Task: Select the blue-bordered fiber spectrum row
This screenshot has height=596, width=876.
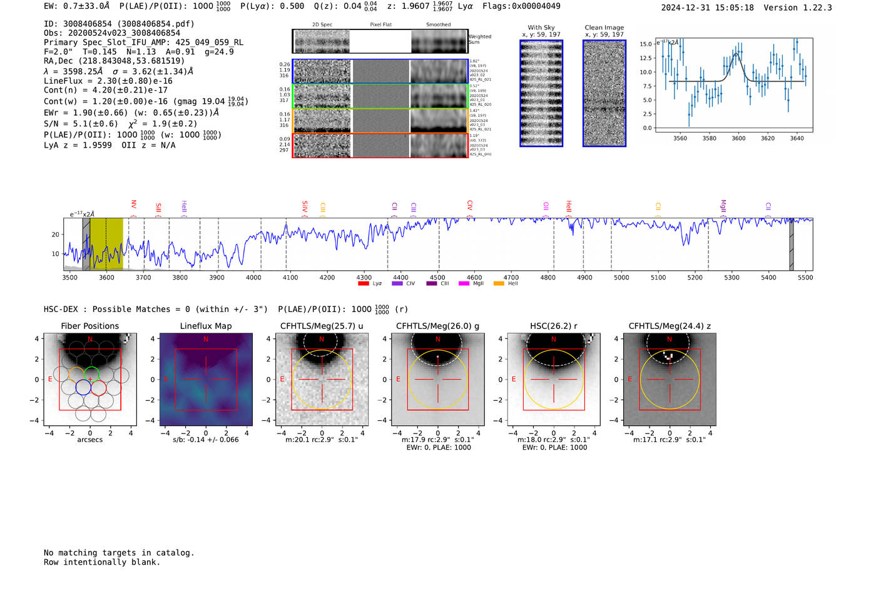Action: pos(380,71)
